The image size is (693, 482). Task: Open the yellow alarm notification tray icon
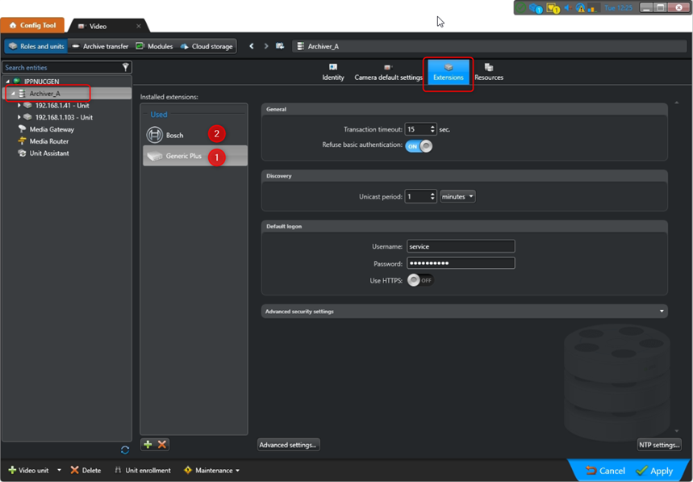[553, 8]
